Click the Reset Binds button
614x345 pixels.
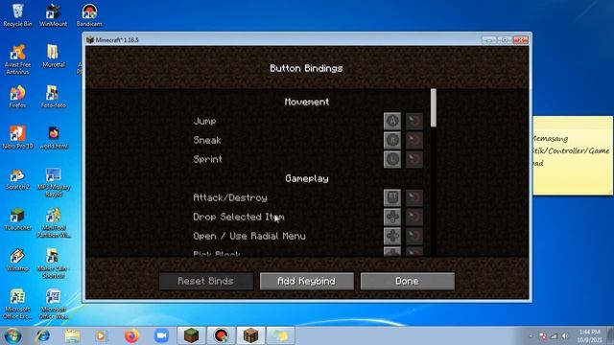pos(206,281)
